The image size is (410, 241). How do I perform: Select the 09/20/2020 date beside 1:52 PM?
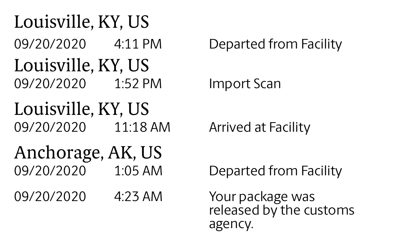coord(50,84)
